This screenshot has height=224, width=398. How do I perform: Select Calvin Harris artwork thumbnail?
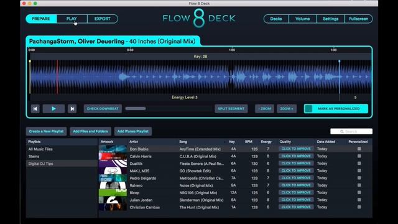[x=113, y=156]
